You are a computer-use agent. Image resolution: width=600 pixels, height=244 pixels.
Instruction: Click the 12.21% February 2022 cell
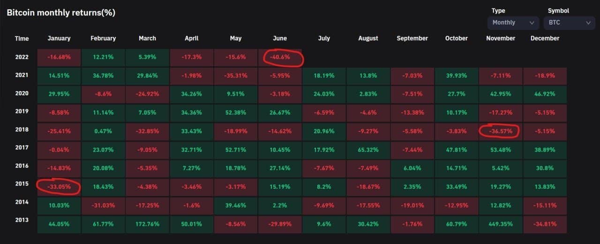click(103, 58)
